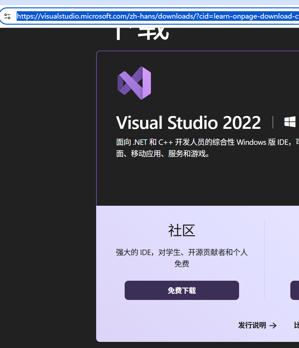
Task: Click the site settings icon in address bar
Action: coord(7,16)
